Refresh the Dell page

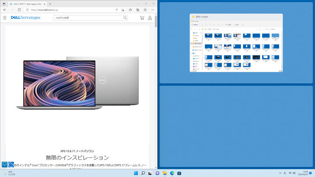(x=19, y=10)
